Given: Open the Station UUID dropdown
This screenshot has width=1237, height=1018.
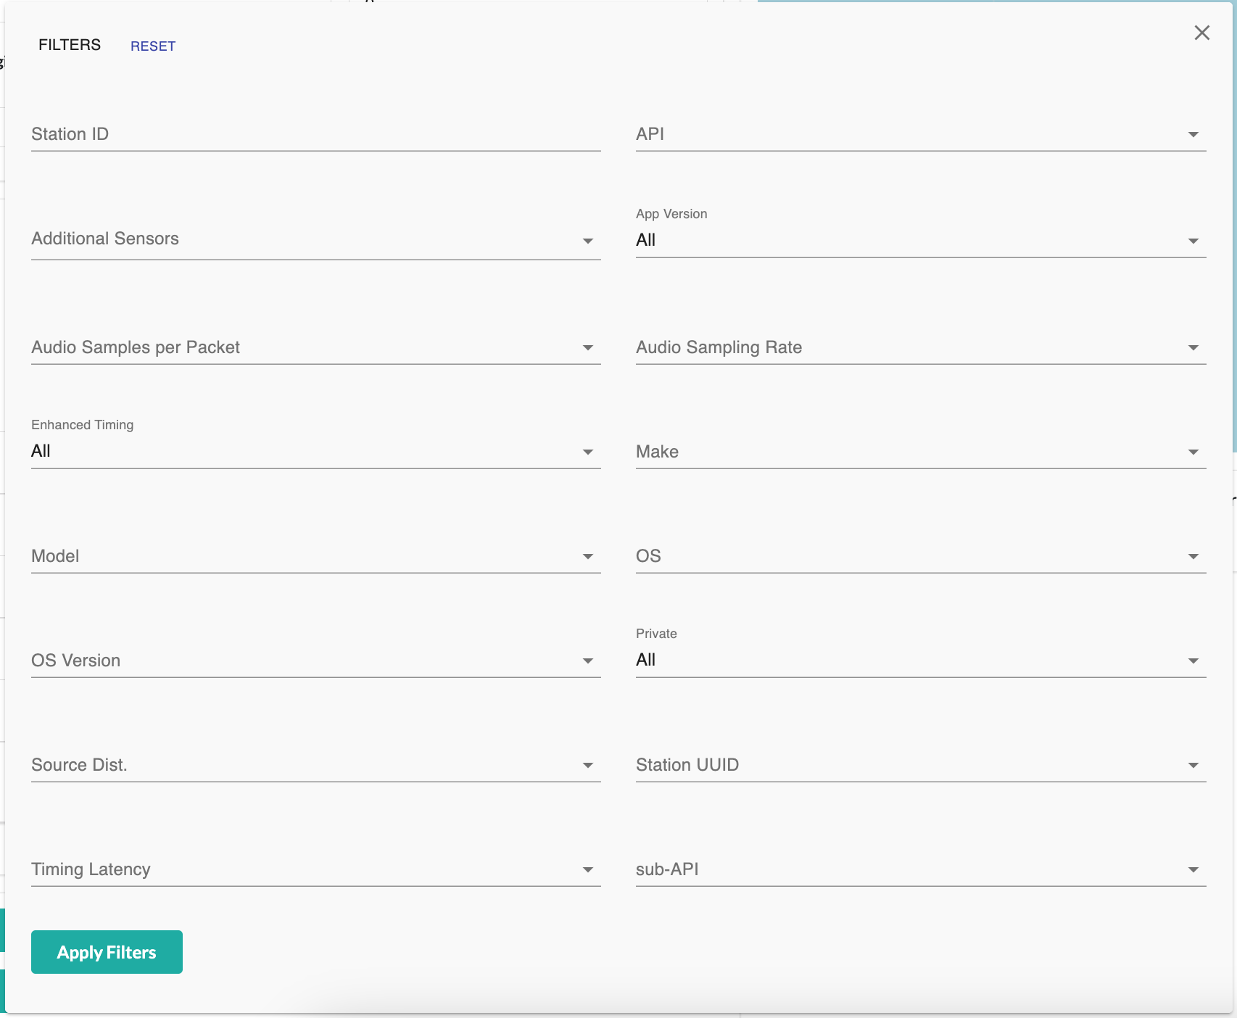Looking at the screenshot, I should [x=920, y=766].
